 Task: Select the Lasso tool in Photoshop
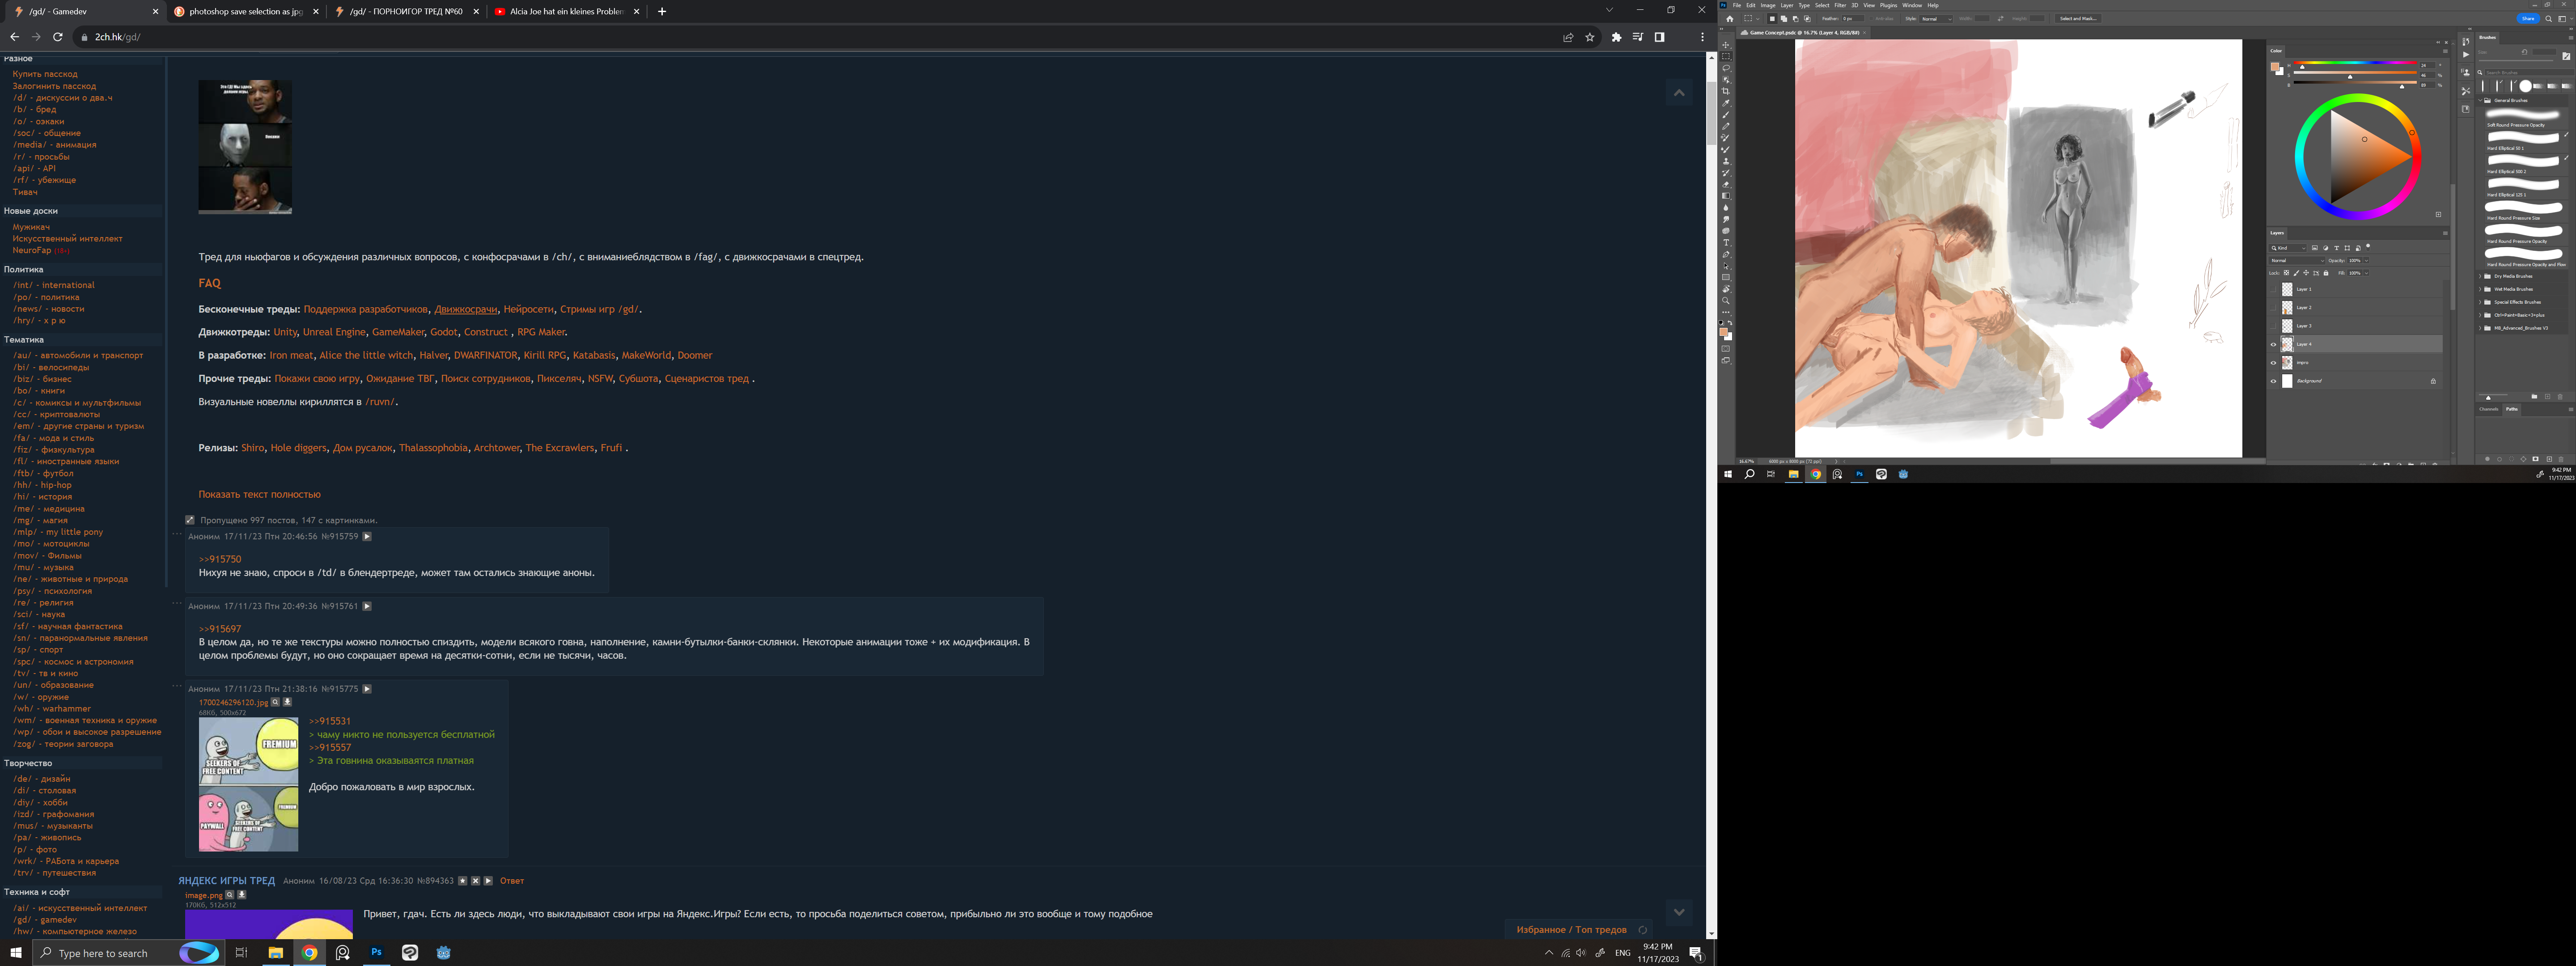point(1726,68)
